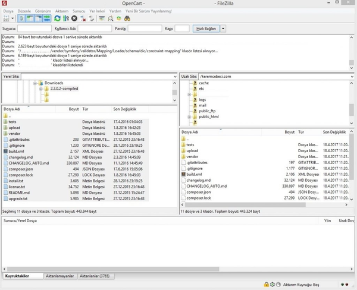Open the Düzenle menu
The height and width of the screenshot is (290, 357).
24,11
